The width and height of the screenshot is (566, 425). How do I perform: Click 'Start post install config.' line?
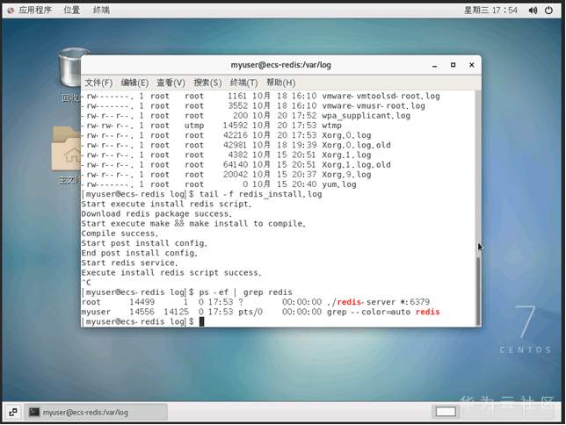[x=144, y=243]
